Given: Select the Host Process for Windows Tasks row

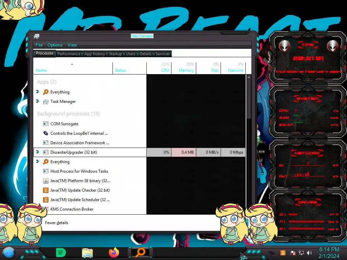Looking at the screenshot, I should pos(90,171).
